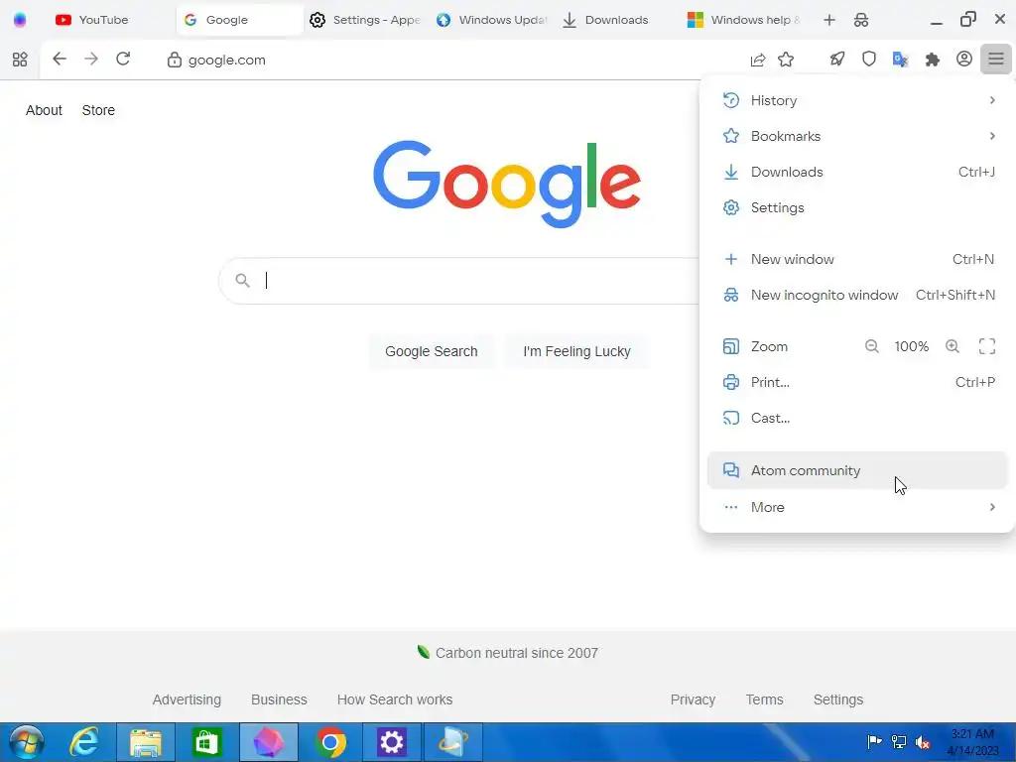The image size is (1016, 762).
Task: Open the Business footer link
Action: (279, 699)
